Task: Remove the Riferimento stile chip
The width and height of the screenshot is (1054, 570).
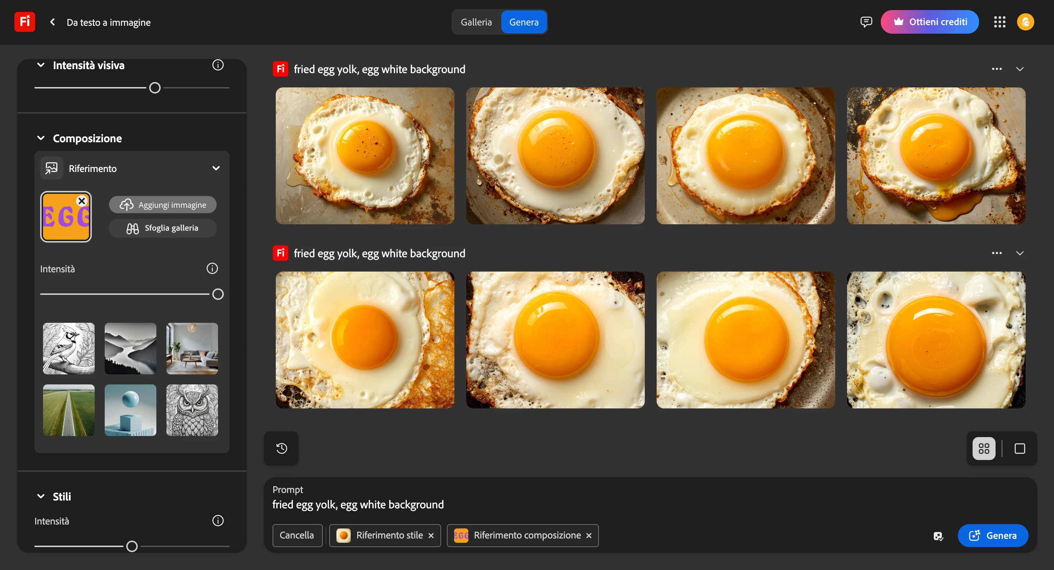Action: (431, 536)
